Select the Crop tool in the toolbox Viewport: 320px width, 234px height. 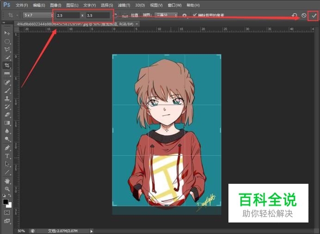tap(7, 65)
